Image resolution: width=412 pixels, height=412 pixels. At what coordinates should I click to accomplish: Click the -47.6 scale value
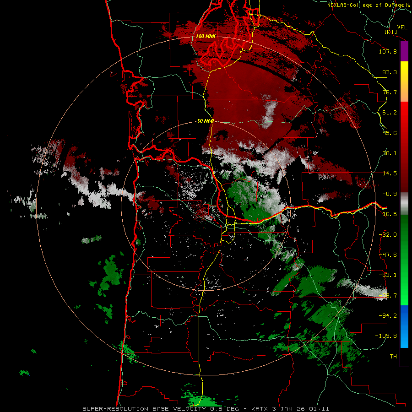tap(388, 255)
